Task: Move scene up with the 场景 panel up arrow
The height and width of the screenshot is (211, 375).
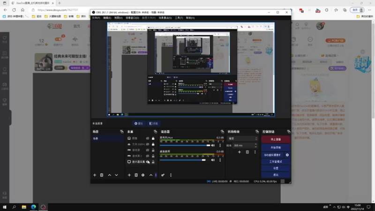Action: coord(110,175)
